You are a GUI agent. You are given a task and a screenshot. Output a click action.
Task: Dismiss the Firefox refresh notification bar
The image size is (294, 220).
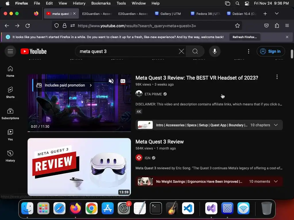coord(287,37)
